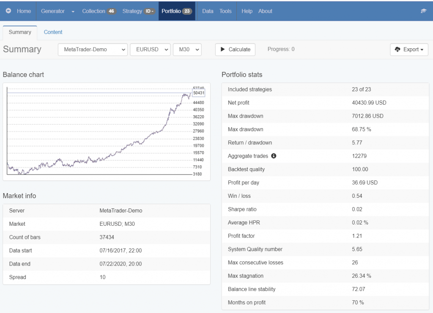This screenshot has height=313, width=433.
Task: Select the Summary tab
Action: point(20,32)
